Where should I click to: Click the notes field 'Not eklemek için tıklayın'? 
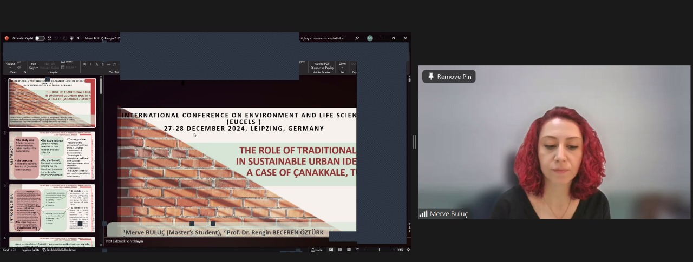[125, 241]
